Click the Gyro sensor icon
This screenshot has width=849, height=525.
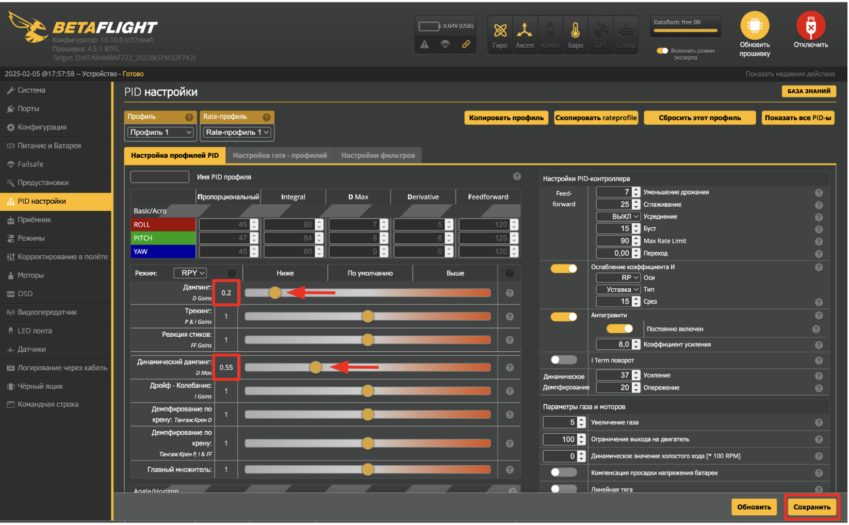click(500, 31)
